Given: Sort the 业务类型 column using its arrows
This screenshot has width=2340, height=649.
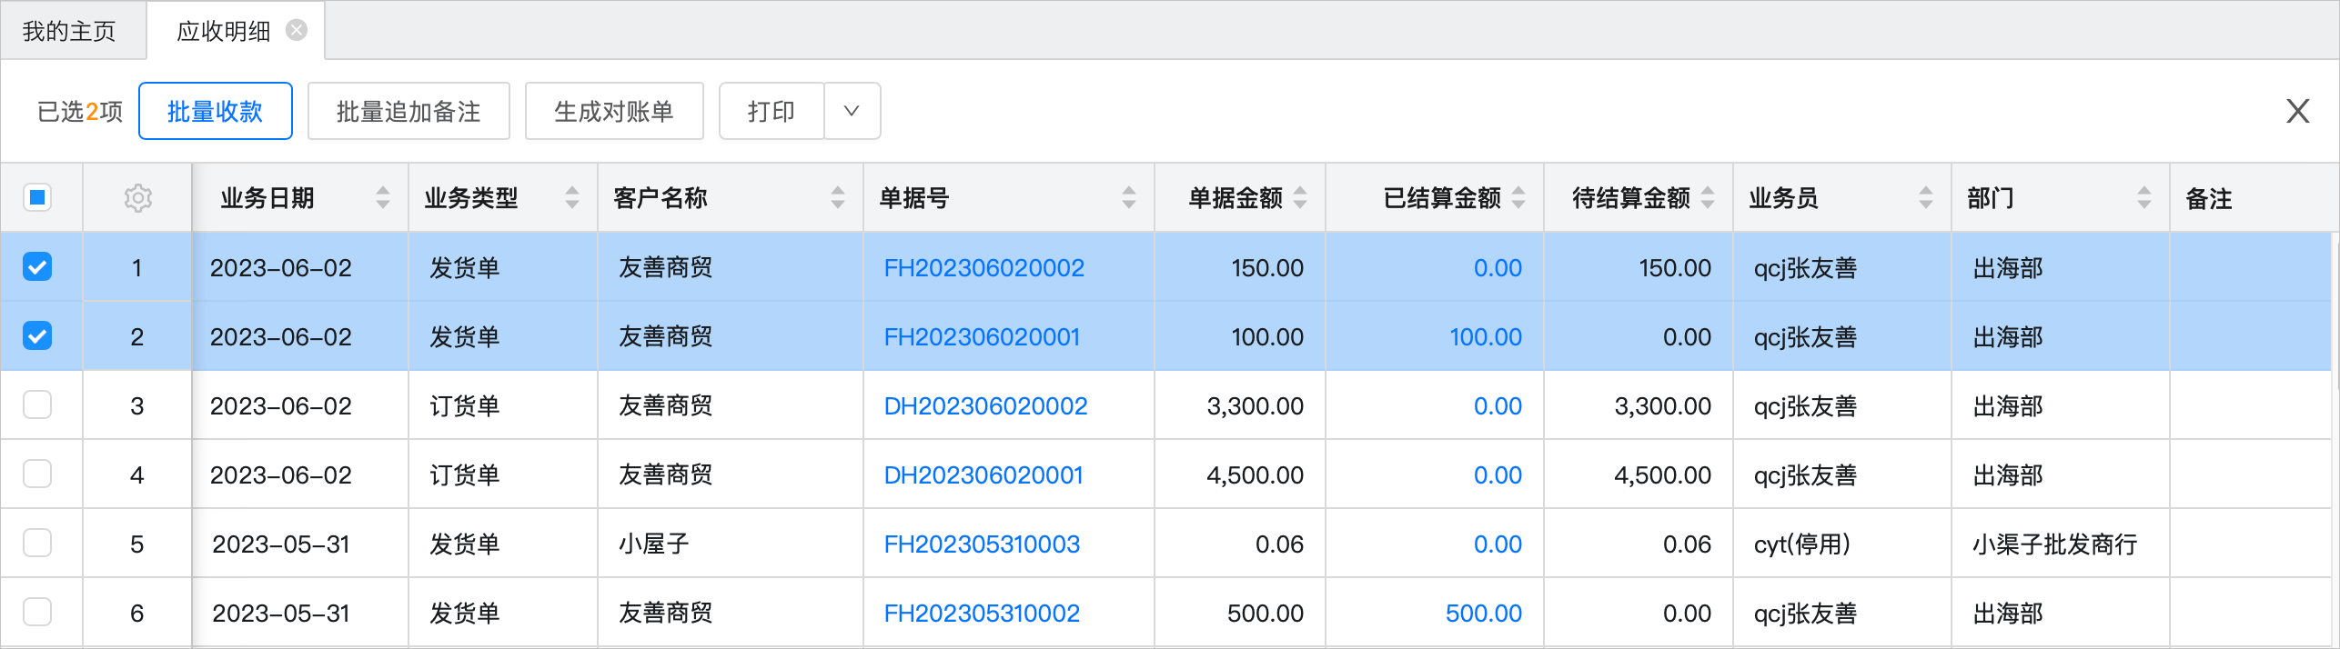Looking at the screenshot, I should 572,198.
